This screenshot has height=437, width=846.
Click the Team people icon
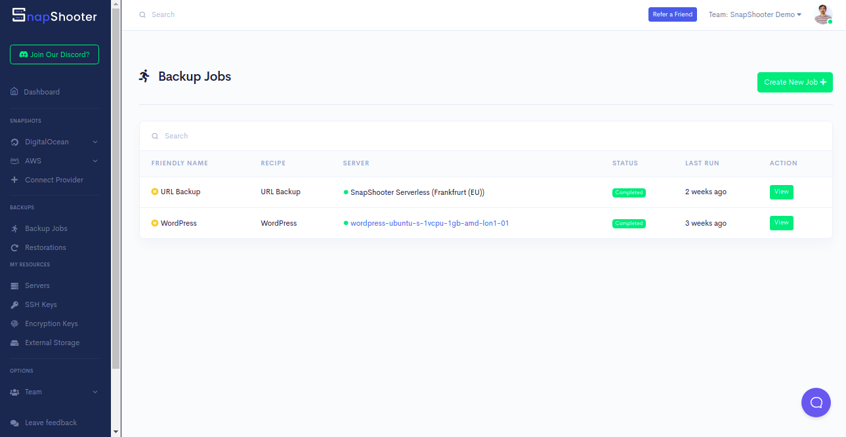tap(14, 392)
